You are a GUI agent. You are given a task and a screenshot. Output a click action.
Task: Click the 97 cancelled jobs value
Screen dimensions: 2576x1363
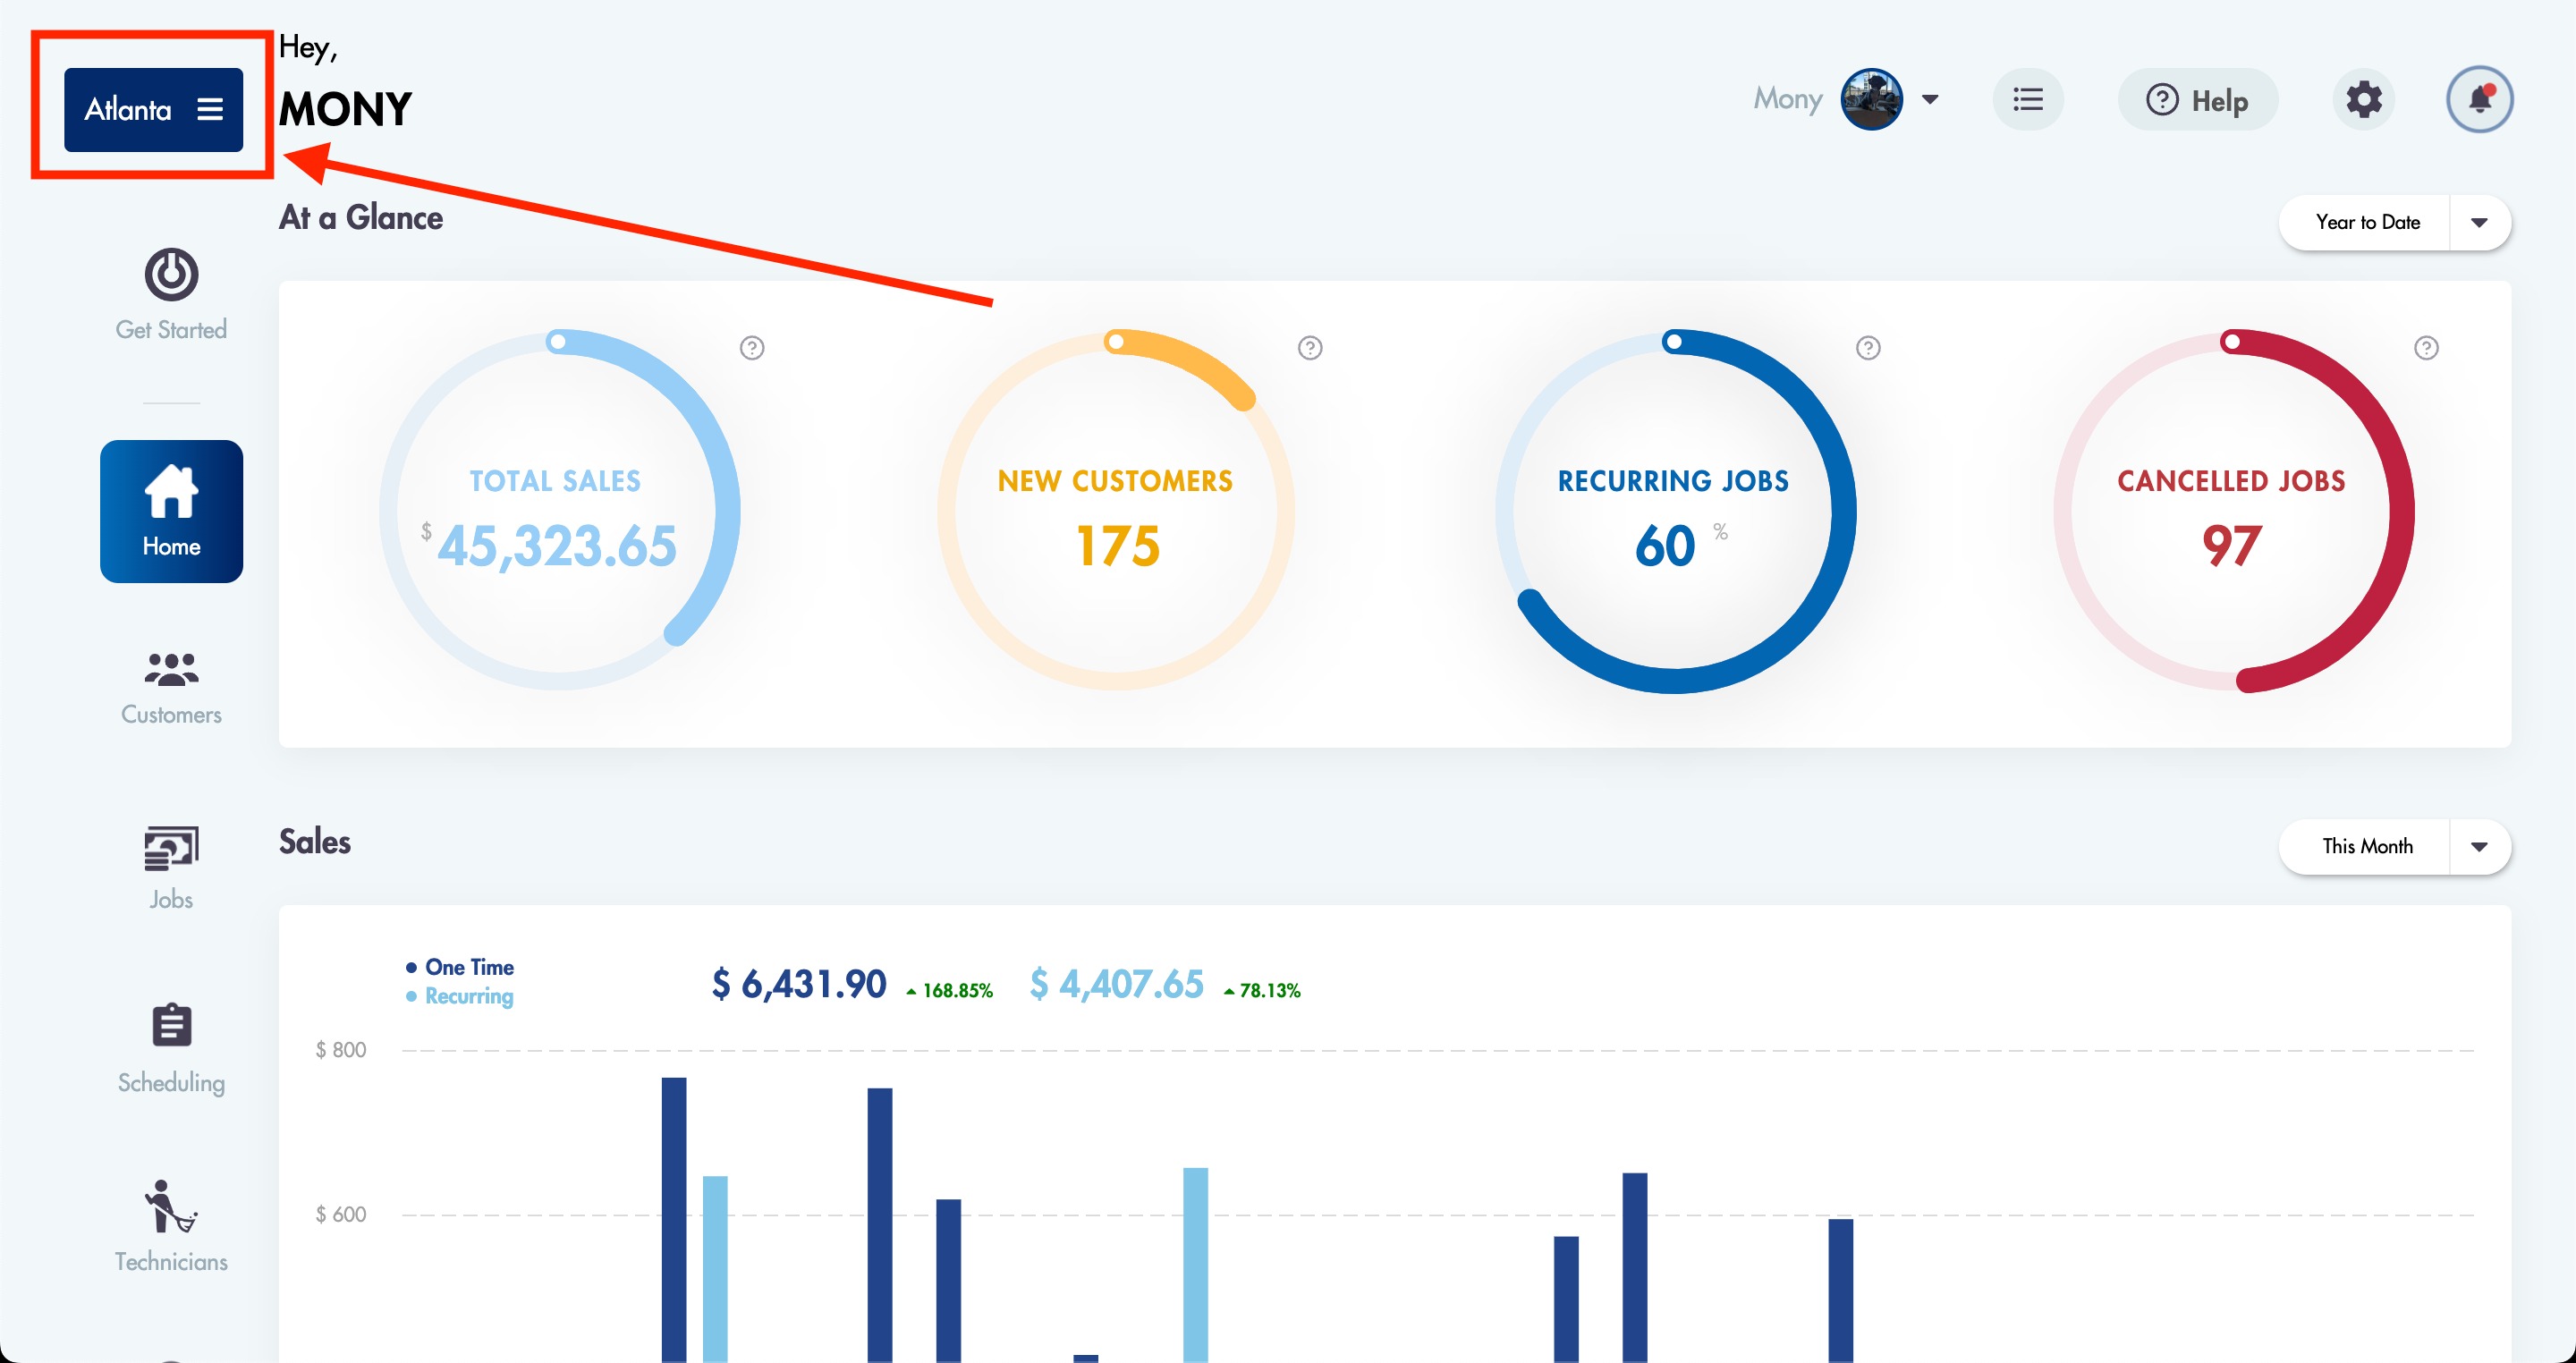(x=2231, y=546)
